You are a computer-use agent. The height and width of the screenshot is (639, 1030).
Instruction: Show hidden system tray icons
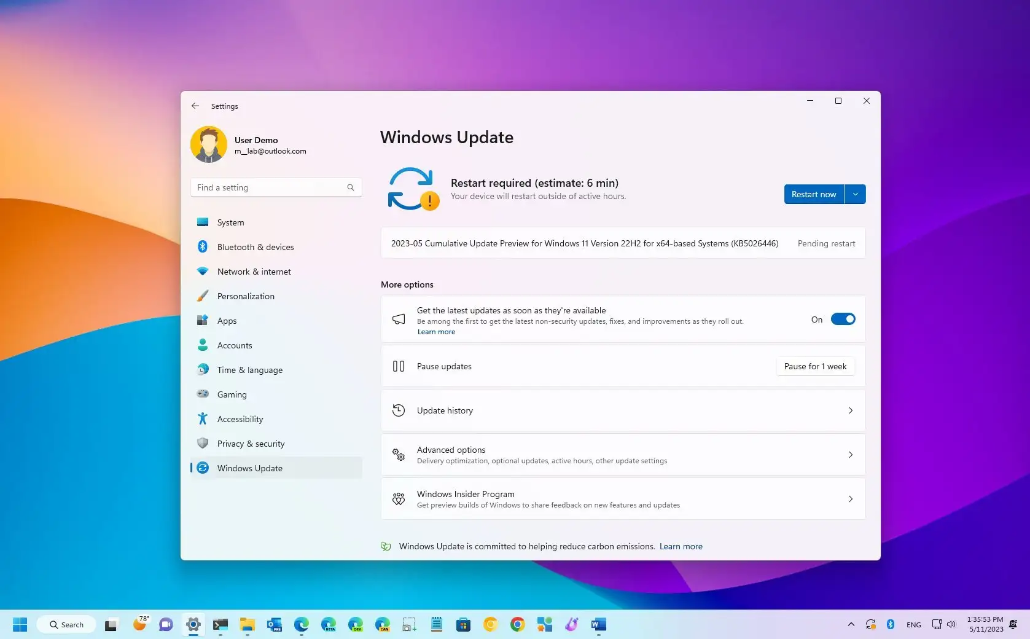pos(851,624)
